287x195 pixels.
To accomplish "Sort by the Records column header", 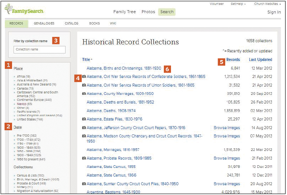I will [x=233, y=59].
